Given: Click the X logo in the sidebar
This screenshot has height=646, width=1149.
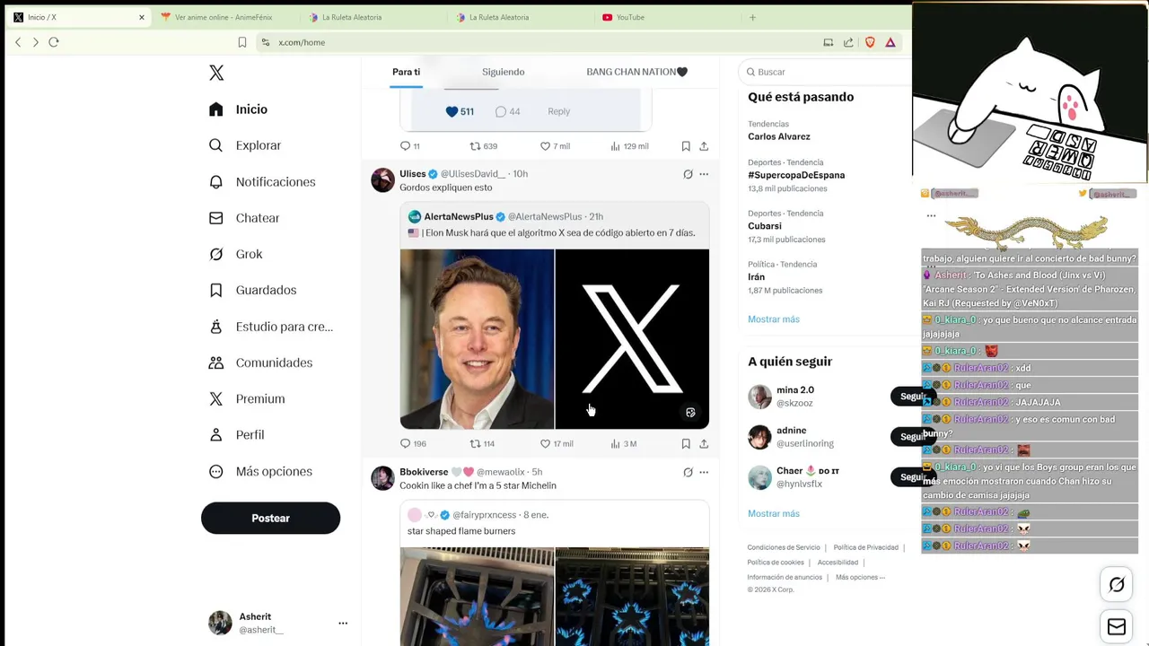Looking at the screenshot, I should tap(216, 73).
